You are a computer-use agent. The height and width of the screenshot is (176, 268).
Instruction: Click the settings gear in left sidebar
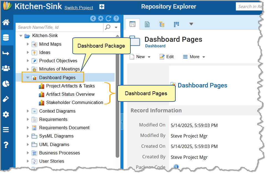6,114
